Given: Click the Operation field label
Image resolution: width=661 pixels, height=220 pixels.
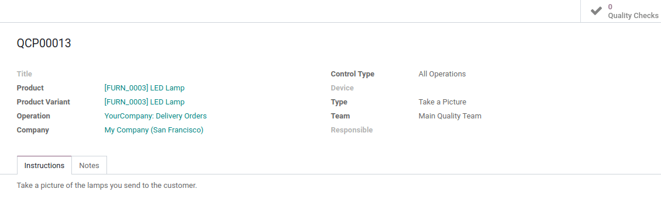Looking at the screenshot, I should point(33,116).
